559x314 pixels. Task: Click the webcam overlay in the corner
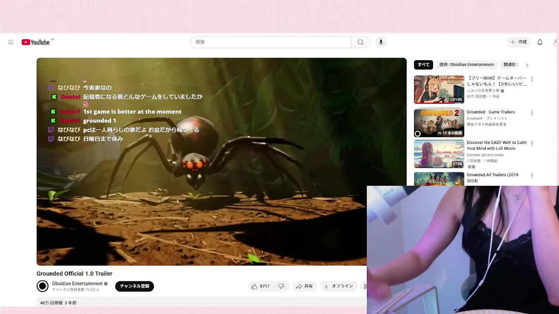[x=463, y=250]
